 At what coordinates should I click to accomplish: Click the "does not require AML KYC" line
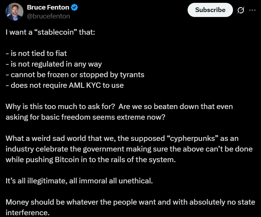coord(65,85)
